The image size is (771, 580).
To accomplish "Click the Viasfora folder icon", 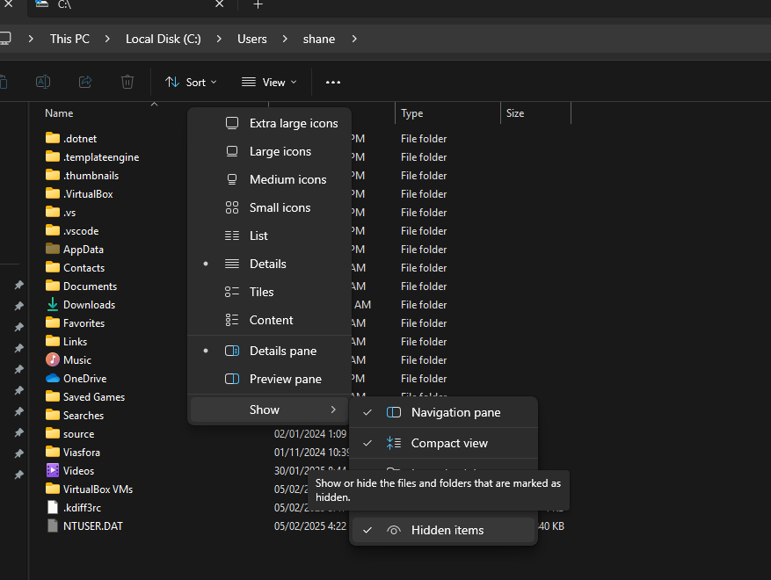I will coord(53,452).
